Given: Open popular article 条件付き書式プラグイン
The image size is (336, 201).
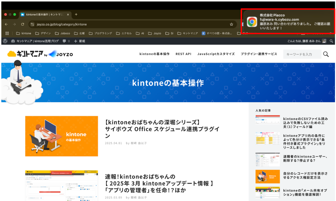Looking at the screenshot, I should 304,142.
